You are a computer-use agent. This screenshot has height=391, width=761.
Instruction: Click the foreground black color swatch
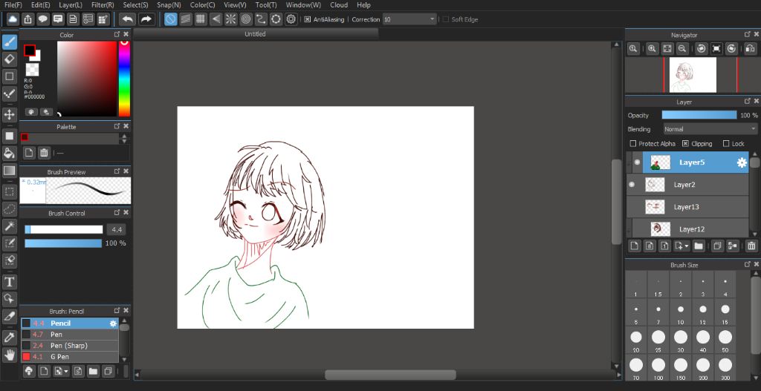point(30,50)
